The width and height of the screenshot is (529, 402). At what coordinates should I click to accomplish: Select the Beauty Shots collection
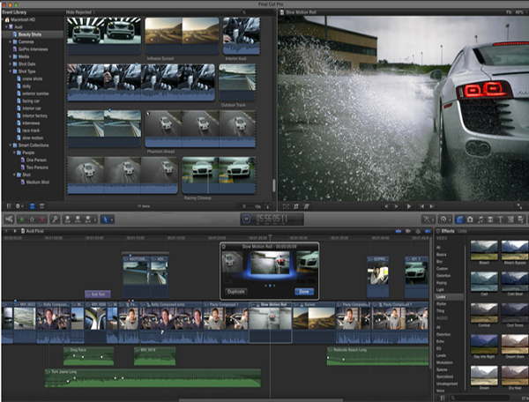(x=33, y=34)
